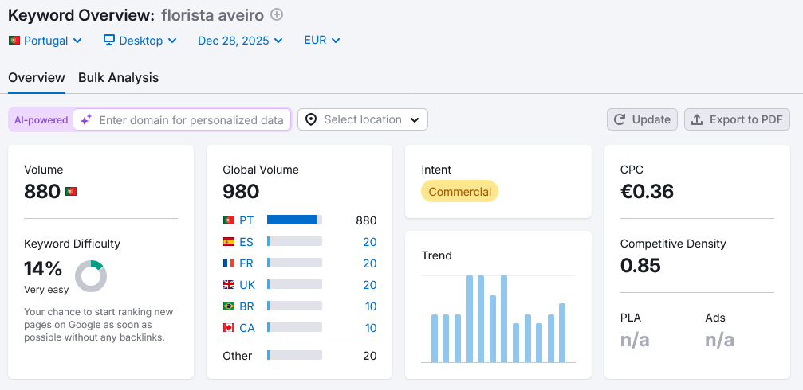Click the sparkle icon in the domain field
Viewport: 803px width, 390px height.
coord(86,119)
